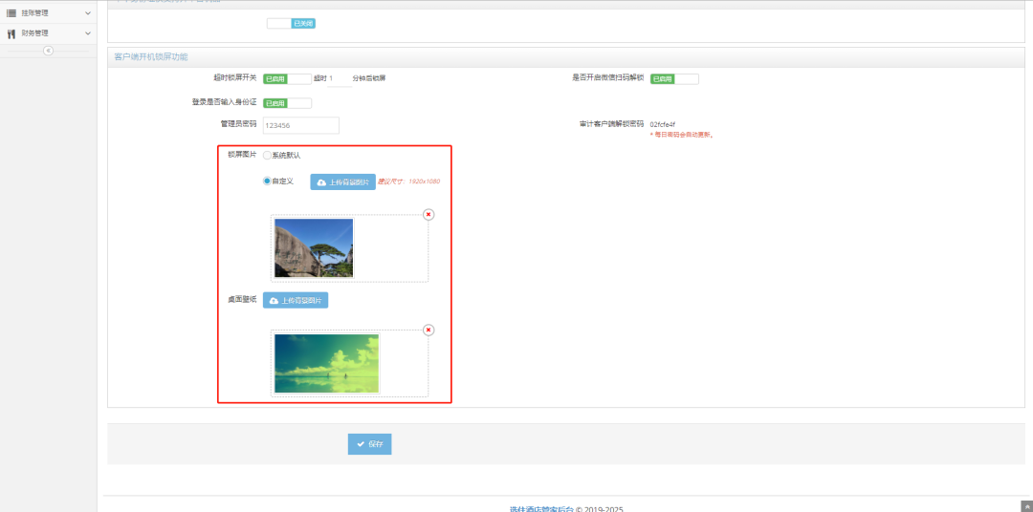Open the 财务管理 sidebar menu
The height and width of the screenshot is (512, 1033).
coord(49,32)
